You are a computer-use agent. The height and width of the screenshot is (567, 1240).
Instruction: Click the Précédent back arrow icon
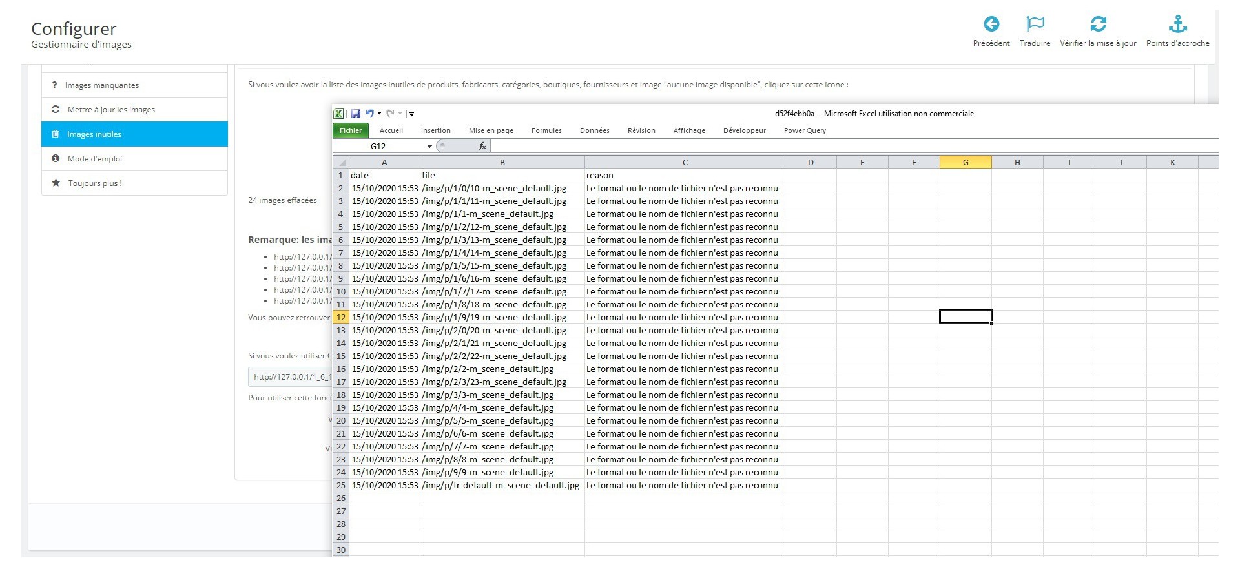point(991,25)
